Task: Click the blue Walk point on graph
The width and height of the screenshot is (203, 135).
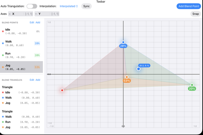Action: click(123, 42)
